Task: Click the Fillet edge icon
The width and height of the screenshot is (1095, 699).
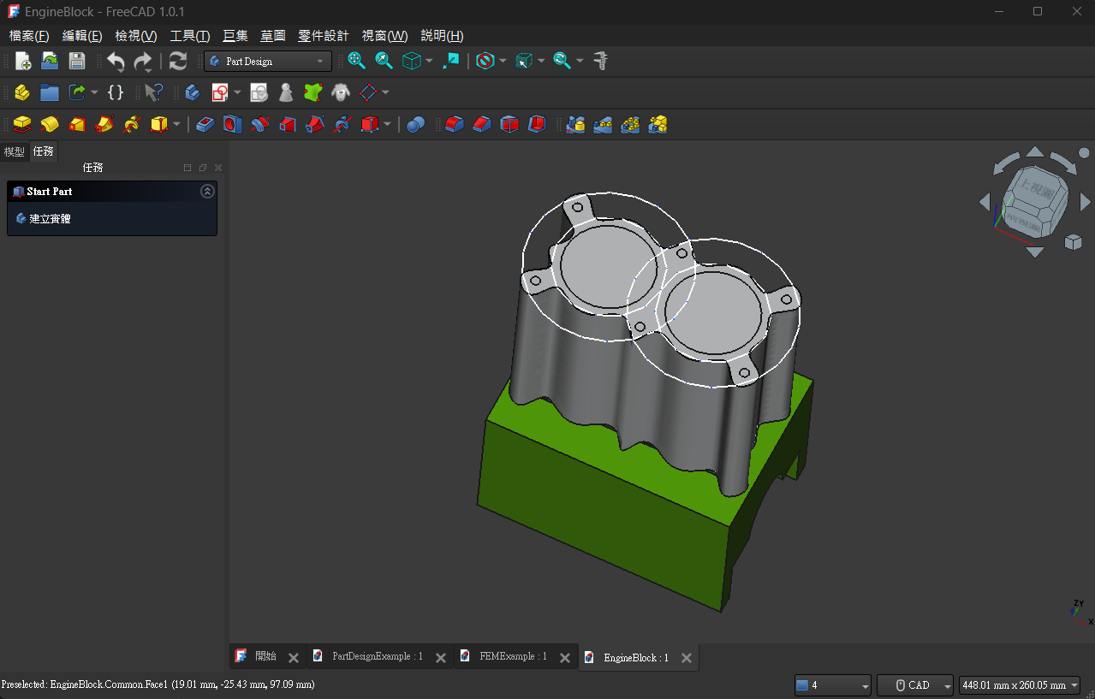Action: (454, 125)
